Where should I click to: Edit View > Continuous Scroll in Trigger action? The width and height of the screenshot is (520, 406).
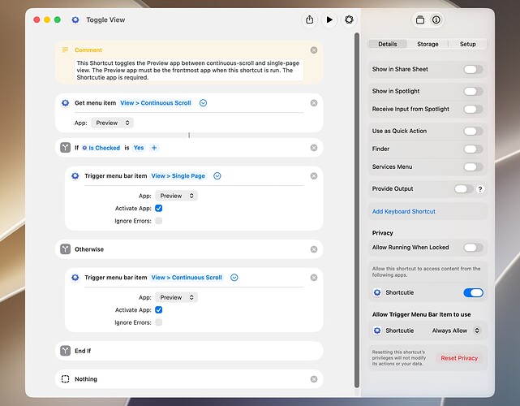[187, 278]
